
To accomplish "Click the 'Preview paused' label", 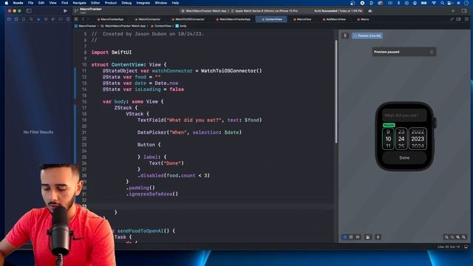I will 387,52.
